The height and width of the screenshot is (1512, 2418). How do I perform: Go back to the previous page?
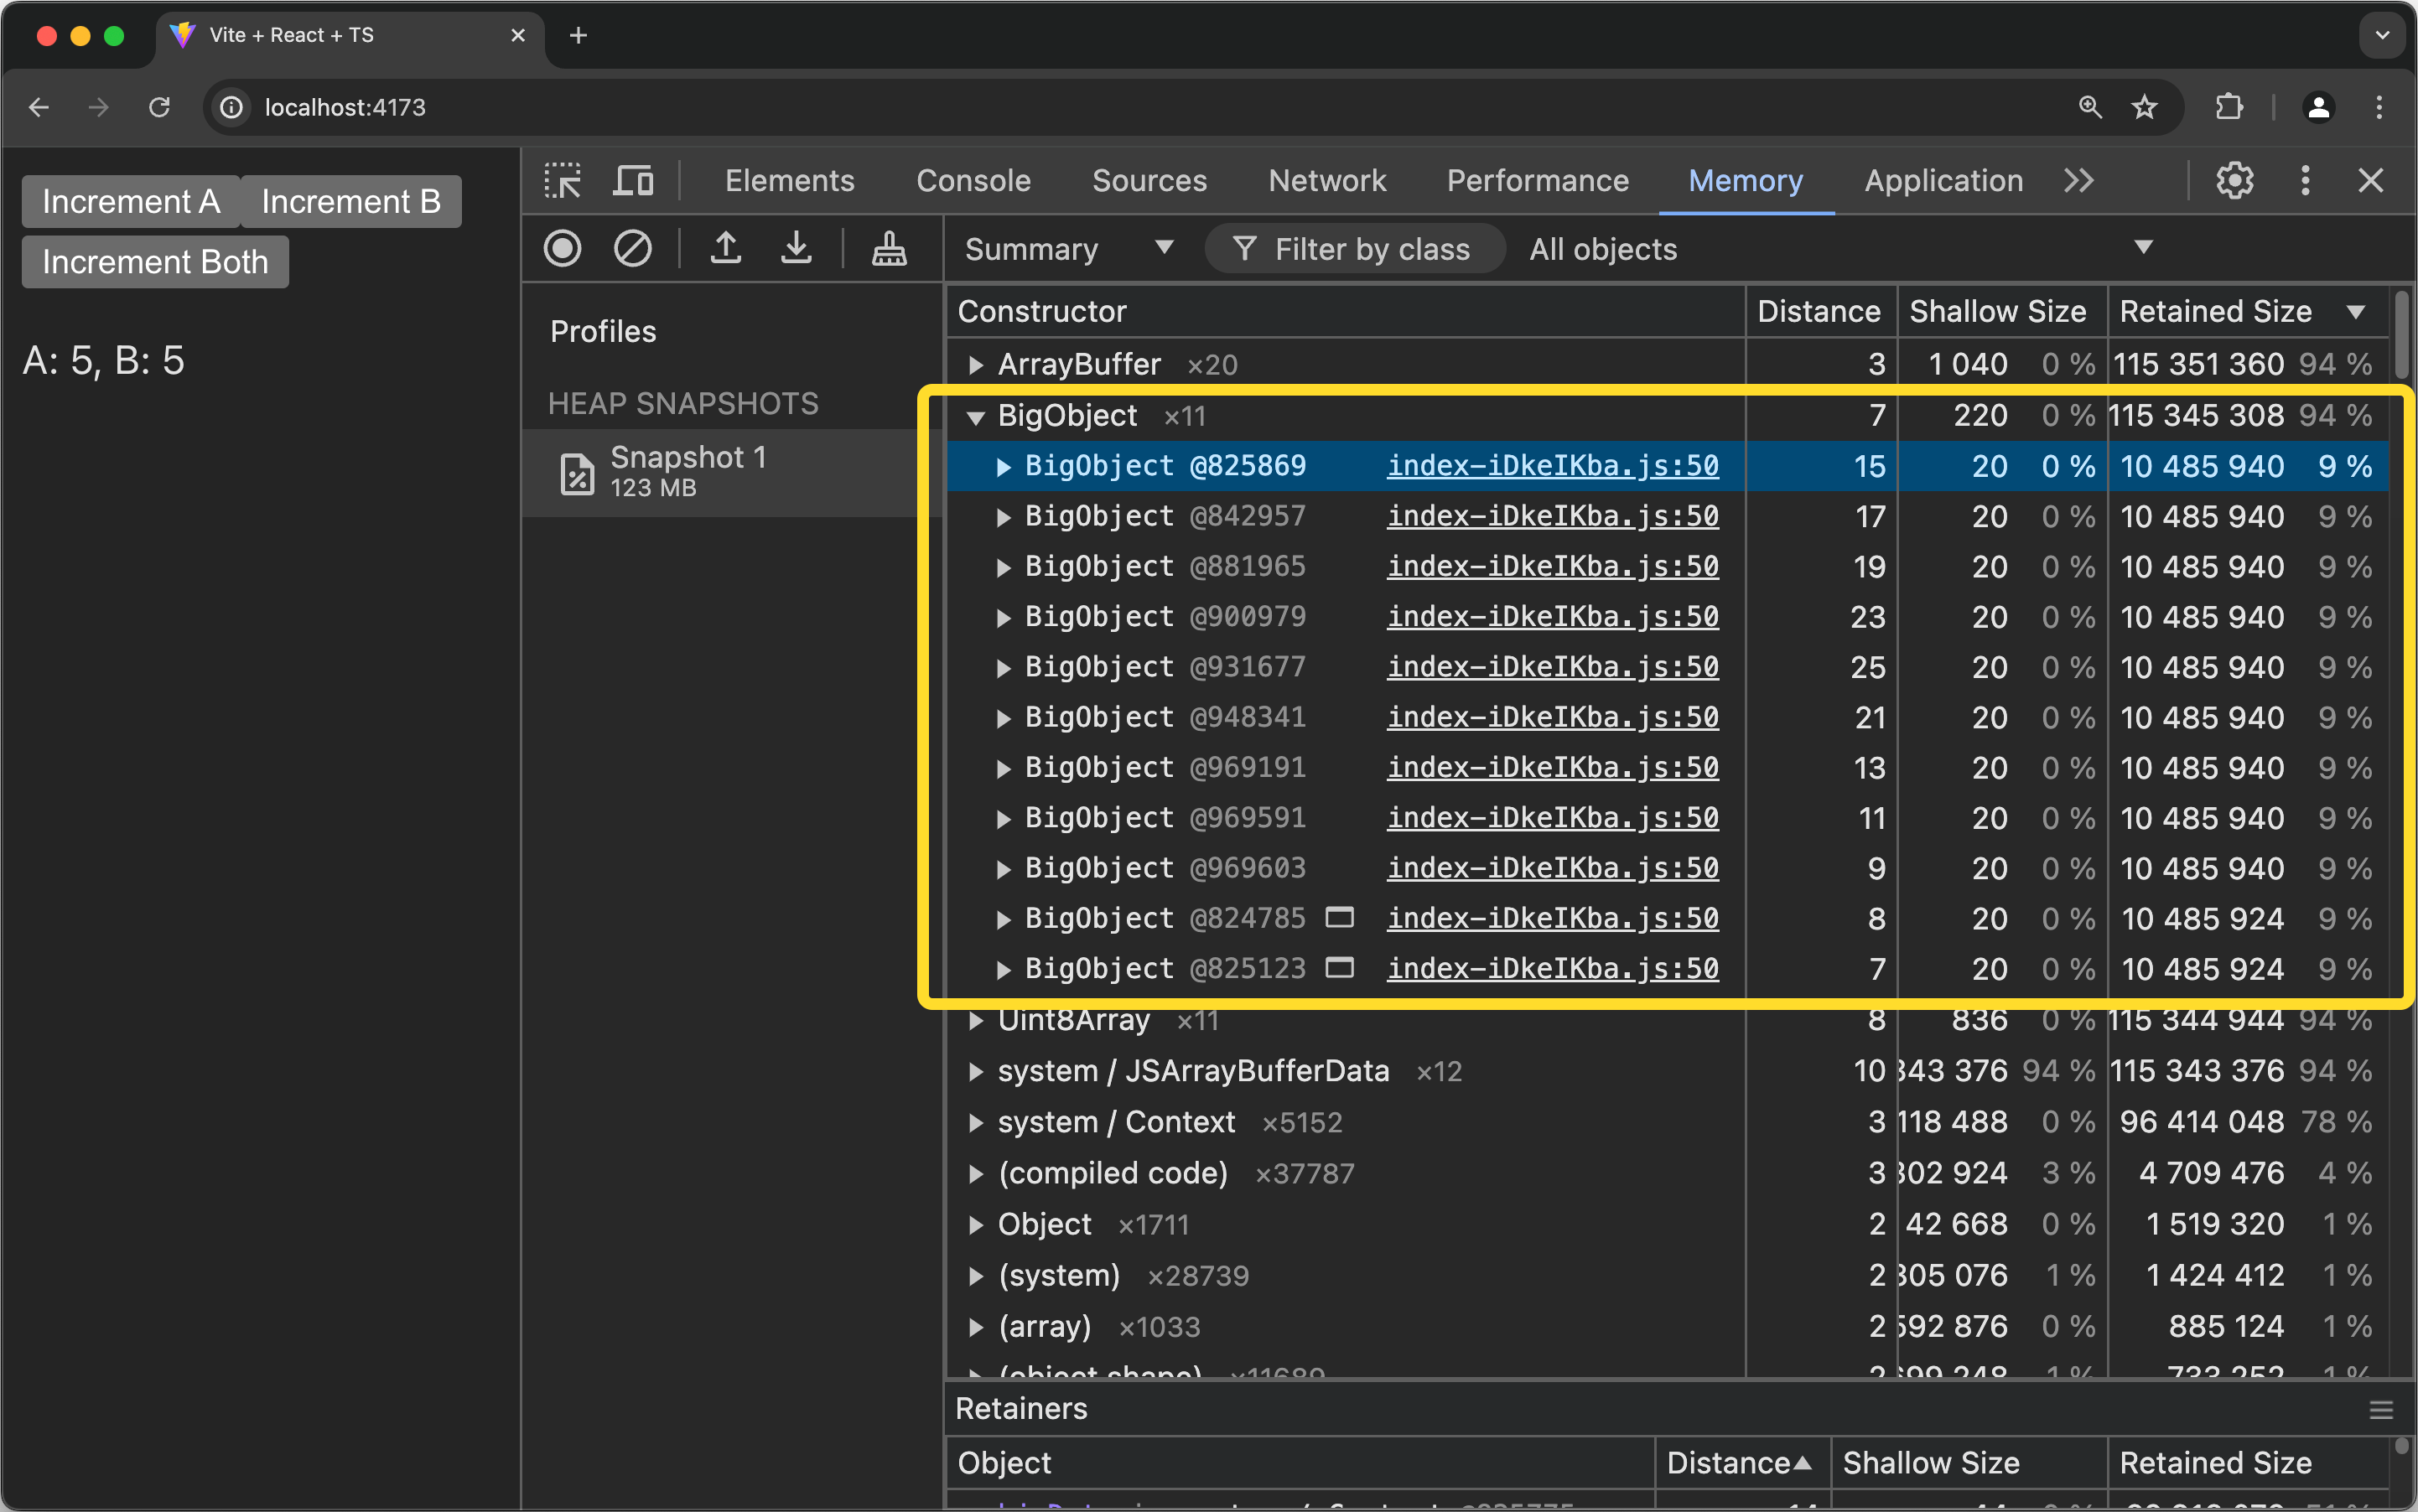pyautogui.click(x=38, y=107)
